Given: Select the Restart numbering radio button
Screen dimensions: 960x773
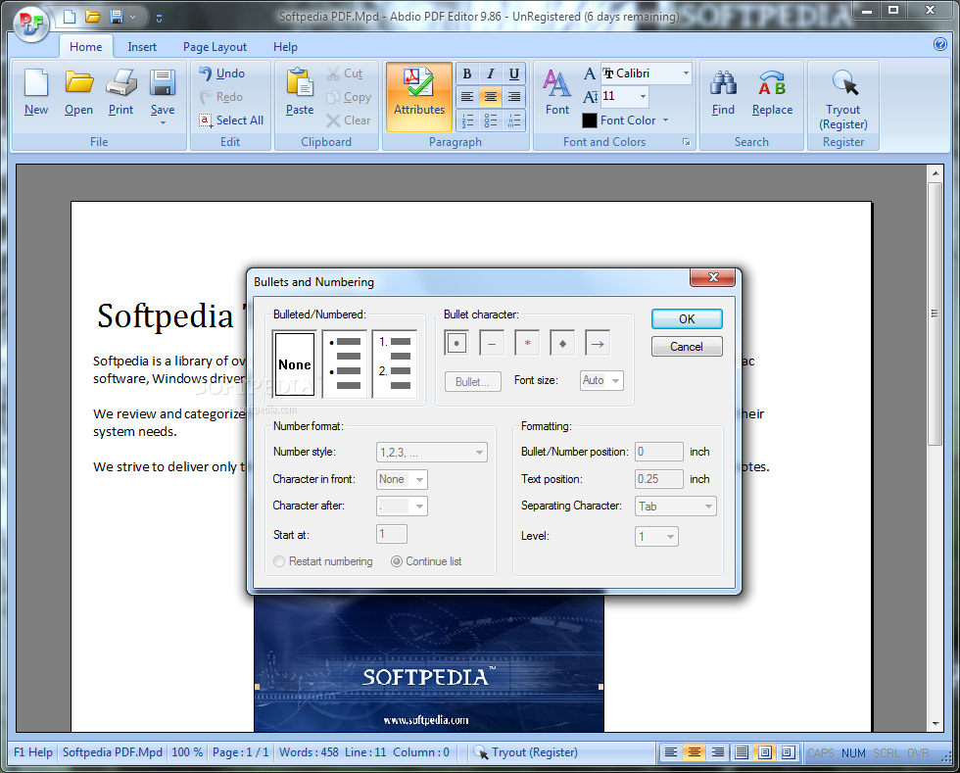Looking at the screenshot, I should pyautogui.click(x=279, y=561).
